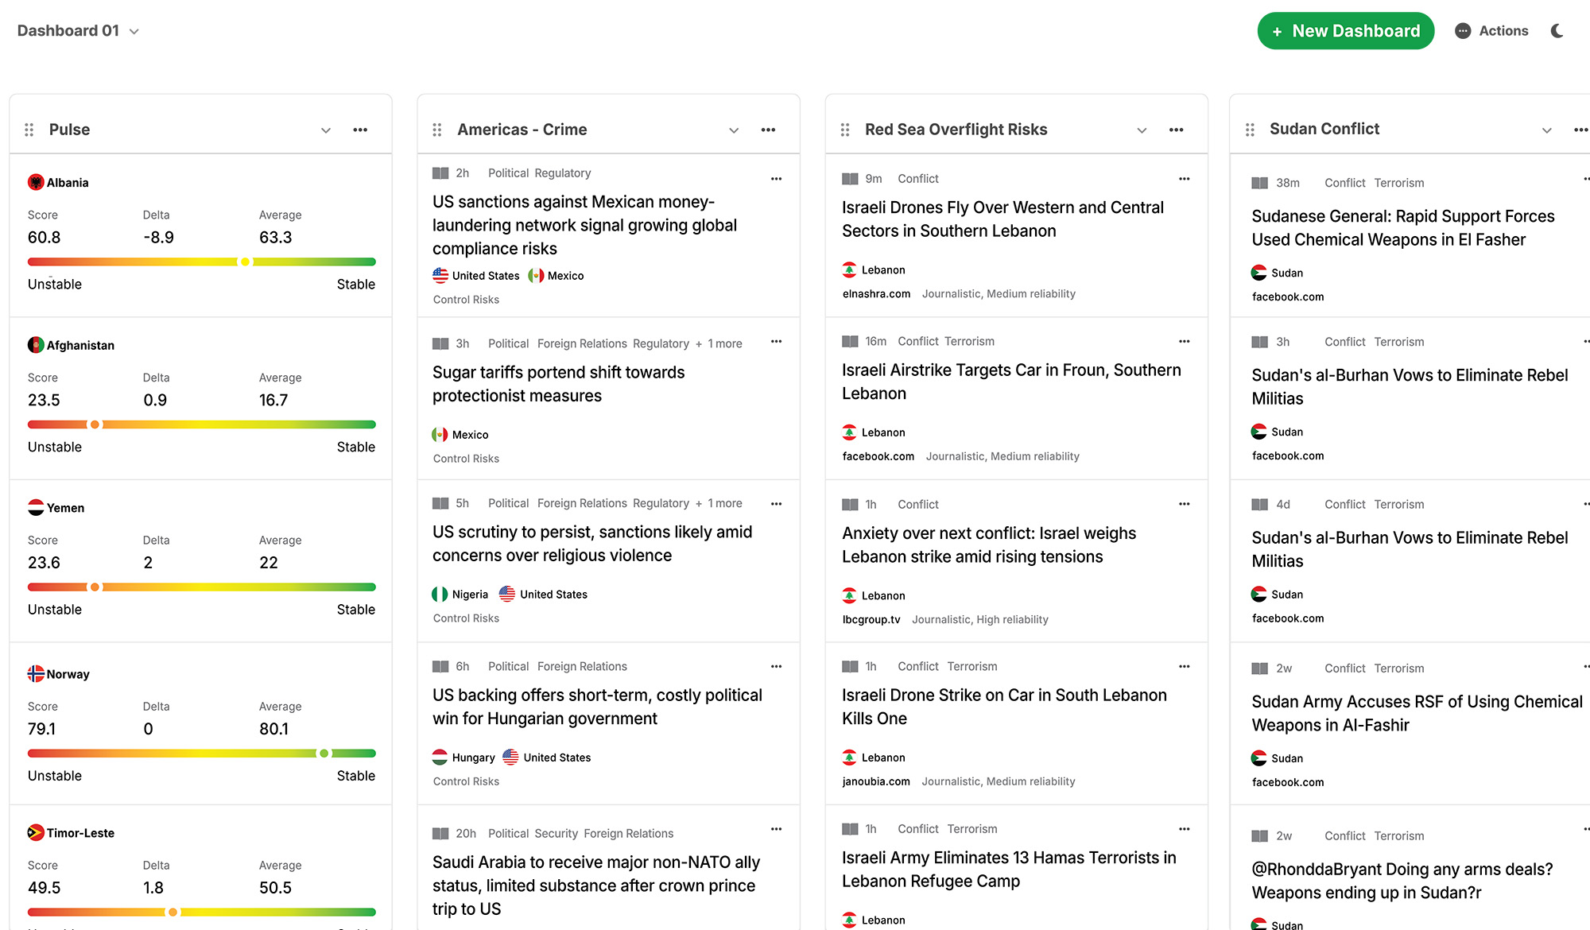Open options for US sanctions Mexican article
The image size is (1590, 930).
776,179
